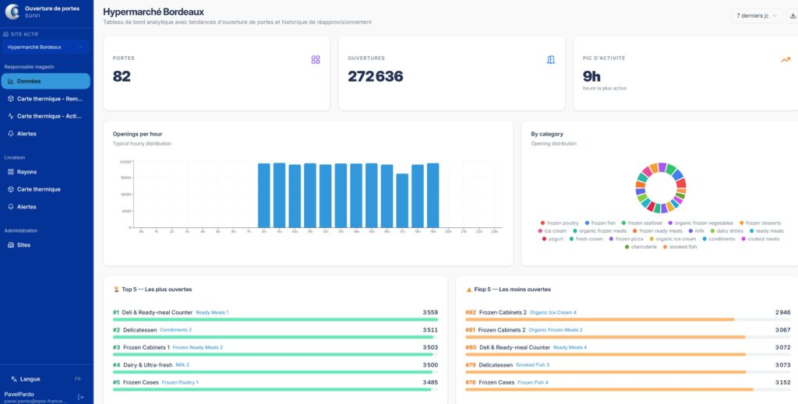The width and height of the screenshot is (798, 404).
Task: Select the Delicatessen row in Top 5
Action: (140, 329)
